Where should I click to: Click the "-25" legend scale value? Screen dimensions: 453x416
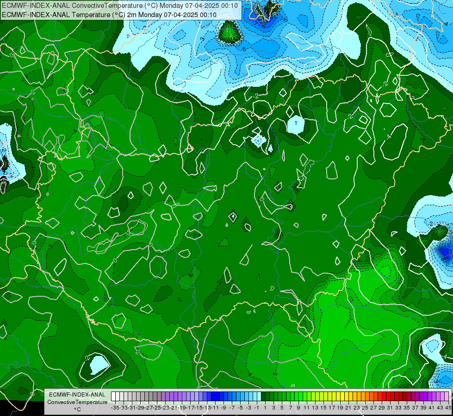point(156,408)
